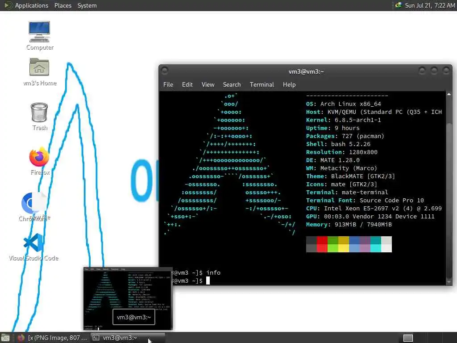The image size is (457, 343).
Task: Click the terminal window preview thumbnail
Action: pos(128,298)
